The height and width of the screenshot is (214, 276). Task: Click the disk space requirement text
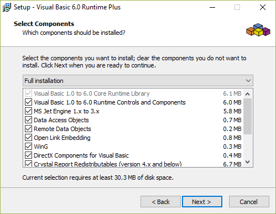pos(98,178)
